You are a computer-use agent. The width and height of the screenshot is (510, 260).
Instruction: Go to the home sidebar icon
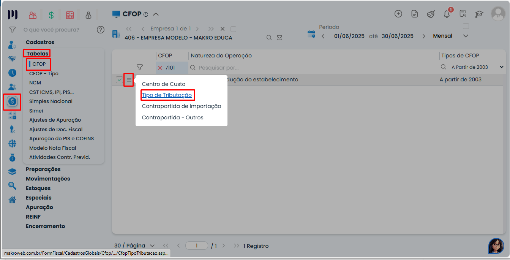12,200
